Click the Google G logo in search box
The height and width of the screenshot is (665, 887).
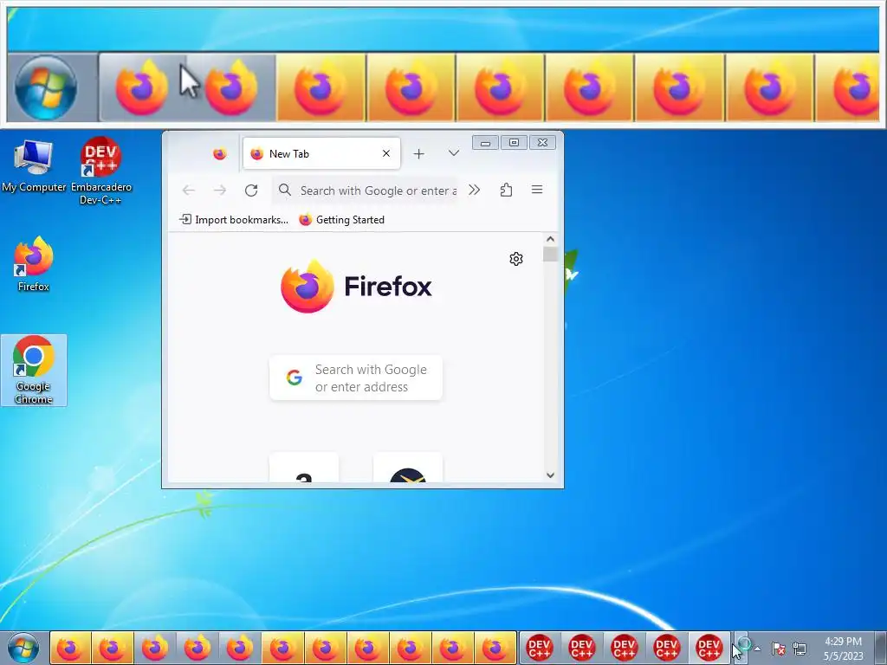(295, 378)
